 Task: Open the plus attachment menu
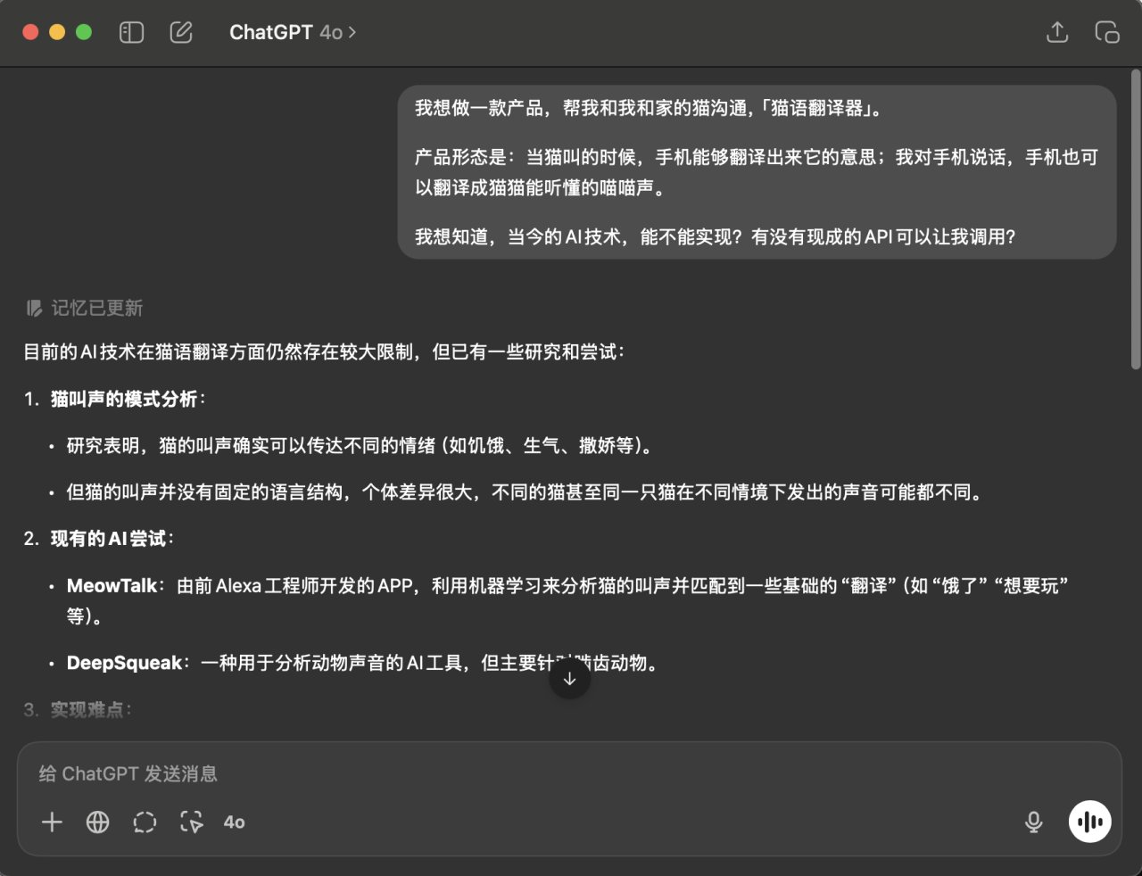(53, 822)
